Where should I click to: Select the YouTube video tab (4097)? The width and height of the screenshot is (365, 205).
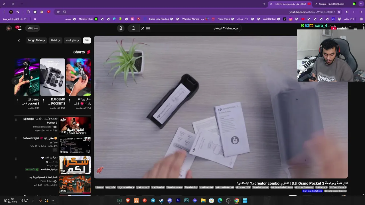point(290,4)
